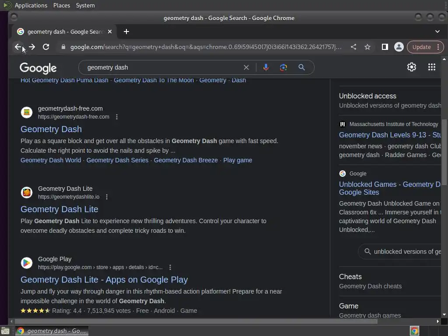Open Google quick settings gear
The height and width of the screenshot is (336, 448).
point(411,67)
